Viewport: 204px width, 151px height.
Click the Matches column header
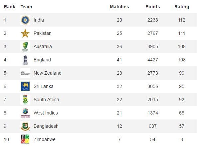click(x=119, y=7)
